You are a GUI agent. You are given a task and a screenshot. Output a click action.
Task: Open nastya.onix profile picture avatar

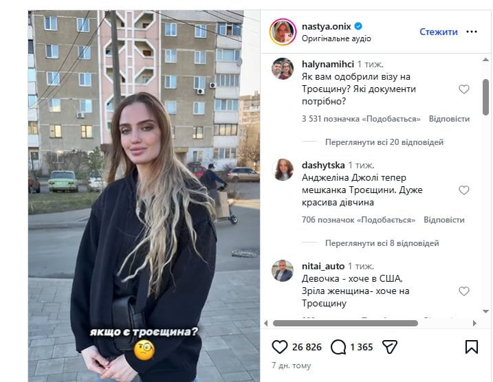click(x=283, y=32)
